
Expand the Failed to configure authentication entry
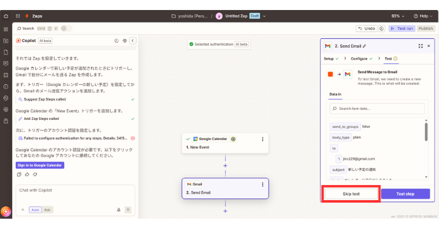[x=75, y=138]
